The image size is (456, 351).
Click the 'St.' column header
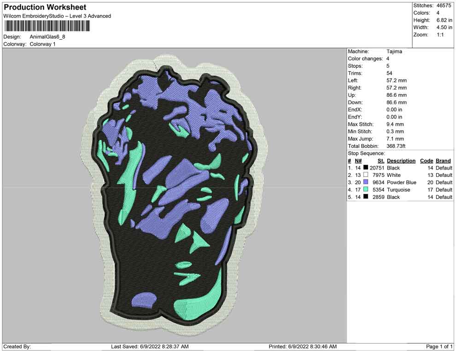(381, 161)
